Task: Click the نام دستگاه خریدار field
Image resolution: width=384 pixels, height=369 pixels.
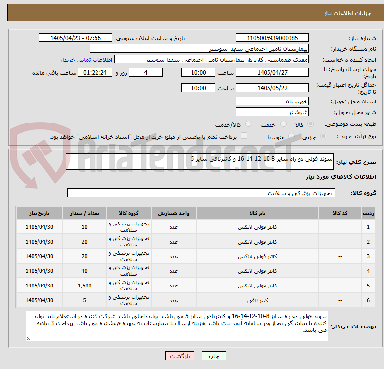Action: tap(199, 49)
